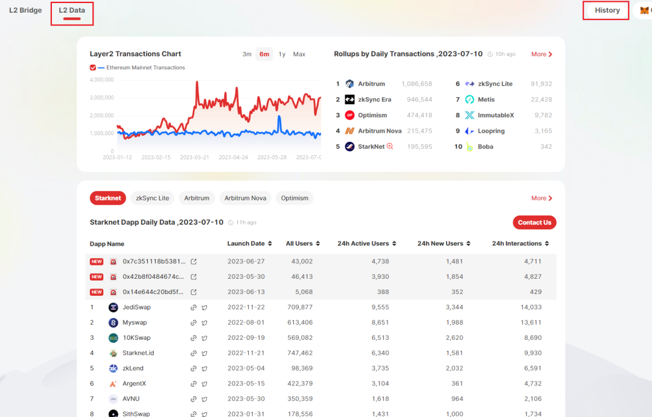Open More link in the Dapp data section
The height and width of the screenshot is (417, 652).
click(x=542, y=198)
